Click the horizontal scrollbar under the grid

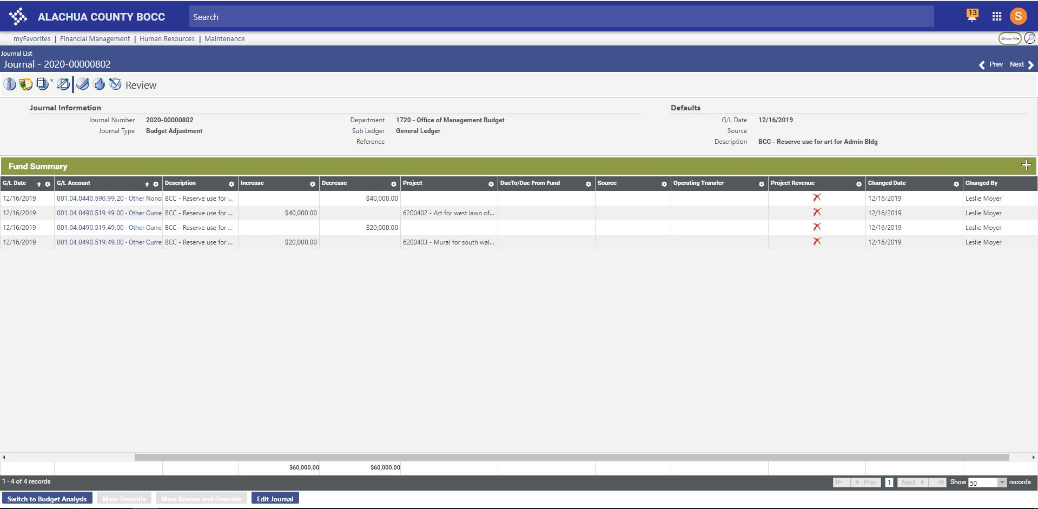(x=571, y=458)
